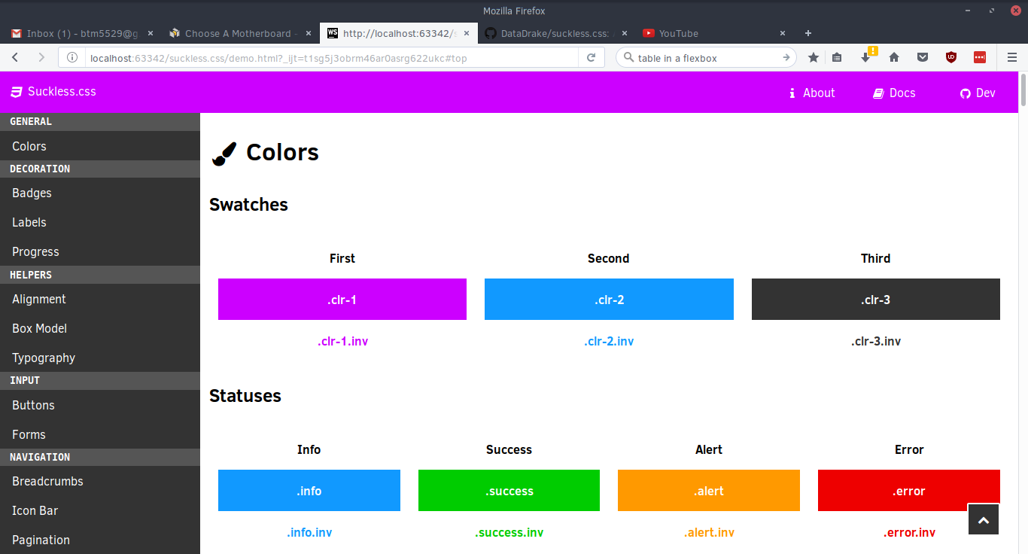
Task: Open Pagination in the sidebar
Action: pos(100,540)
